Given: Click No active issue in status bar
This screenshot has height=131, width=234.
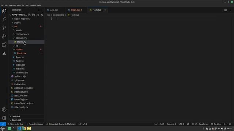Looking at the screenshot, I should [x=35, y=124].
